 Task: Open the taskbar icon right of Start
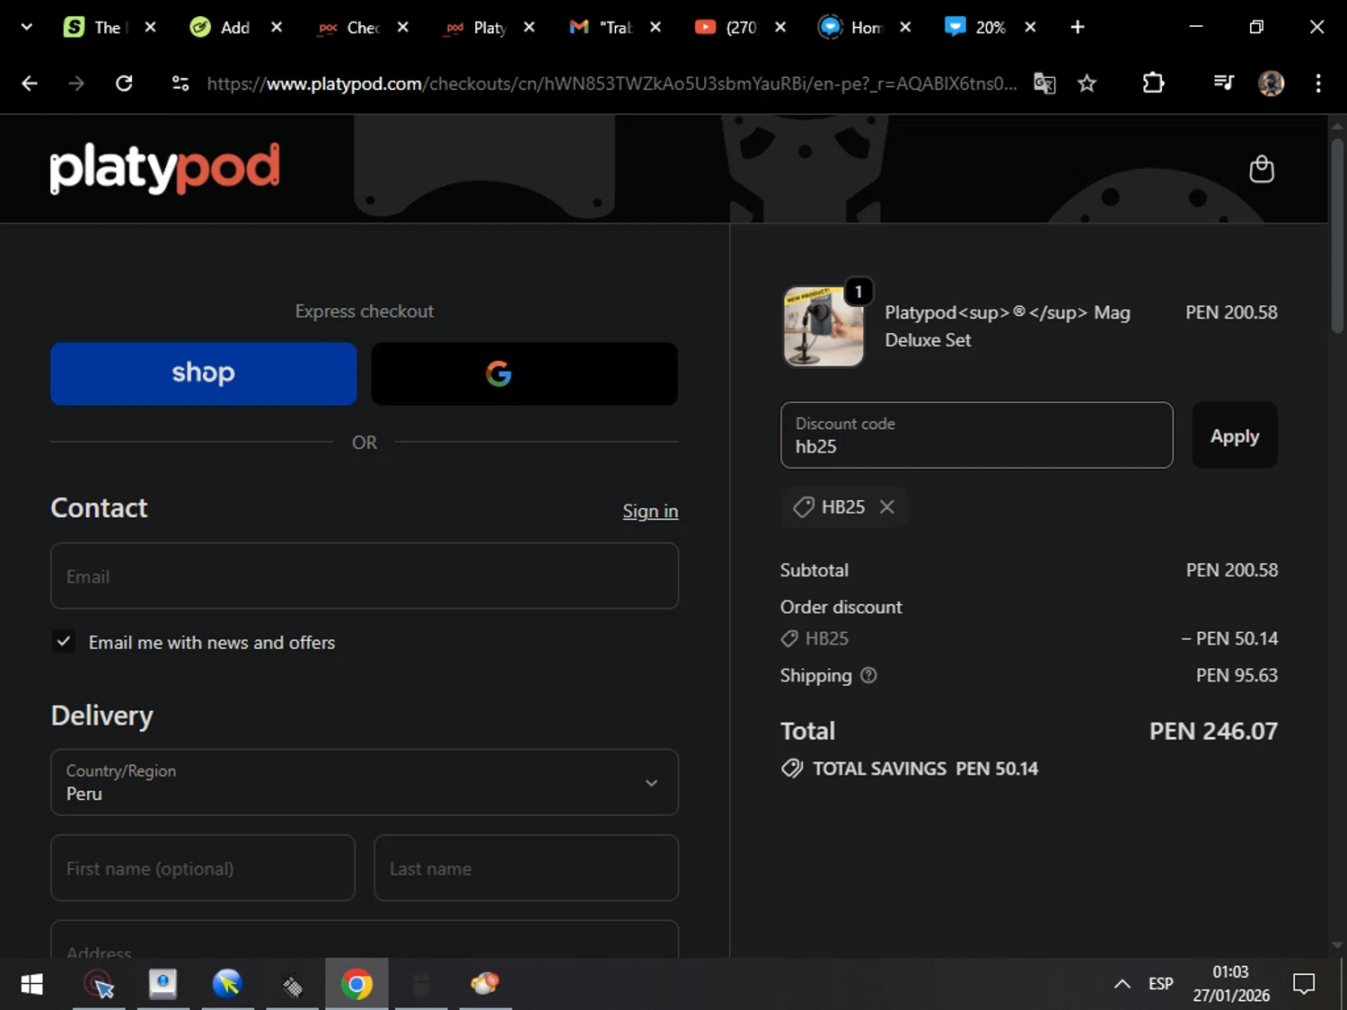click(x=99, y=984)
